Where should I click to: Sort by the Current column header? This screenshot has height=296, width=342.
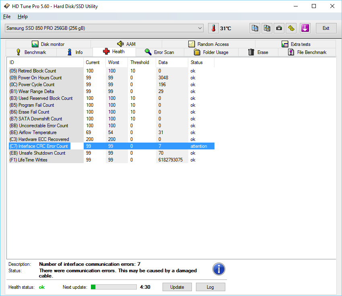(x=95, y=62)
